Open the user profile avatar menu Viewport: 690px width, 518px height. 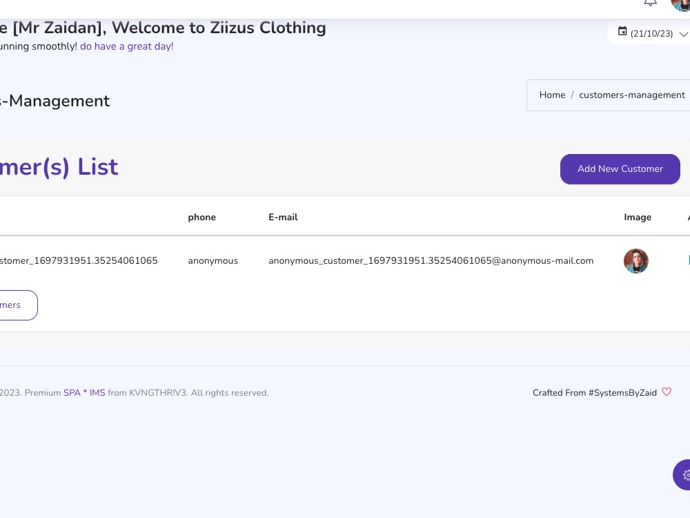[x=681, y=5]
